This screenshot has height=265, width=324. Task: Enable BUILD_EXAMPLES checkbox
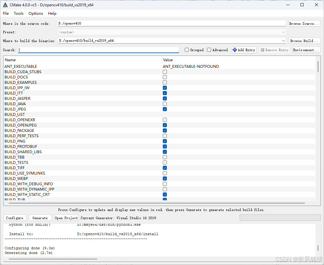tap(165, 83)
